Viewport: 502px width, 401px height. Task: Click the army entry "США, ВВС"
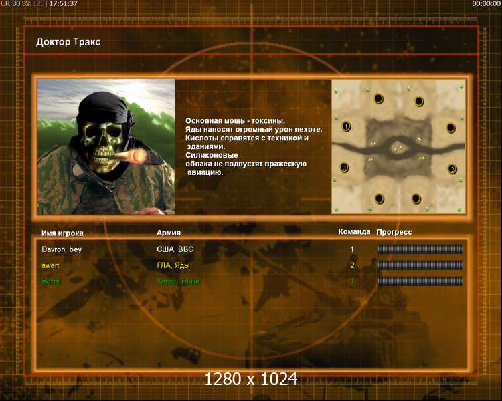point(175,249)
